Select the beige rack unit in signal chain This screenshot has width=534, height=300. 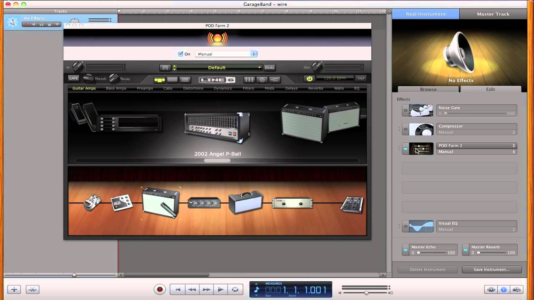tap(292, 203)
